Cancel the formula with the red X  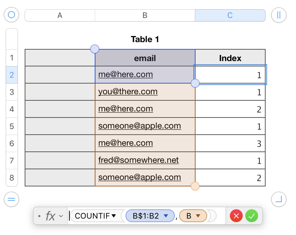pyautogui.click(x=236, y=216)
